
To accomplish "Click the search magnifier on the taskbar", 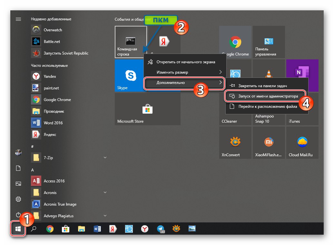I will click(34, 229).
